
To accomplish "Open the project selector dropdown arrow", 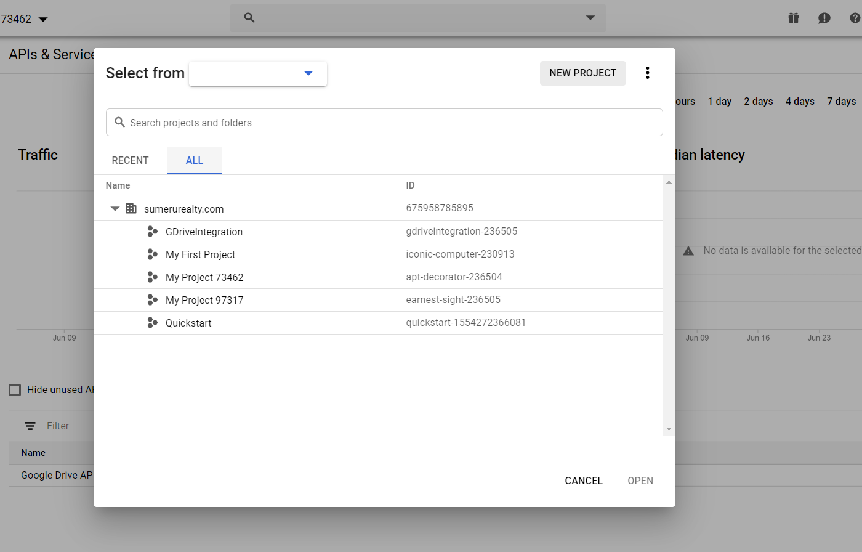I will tap(43, 19).
